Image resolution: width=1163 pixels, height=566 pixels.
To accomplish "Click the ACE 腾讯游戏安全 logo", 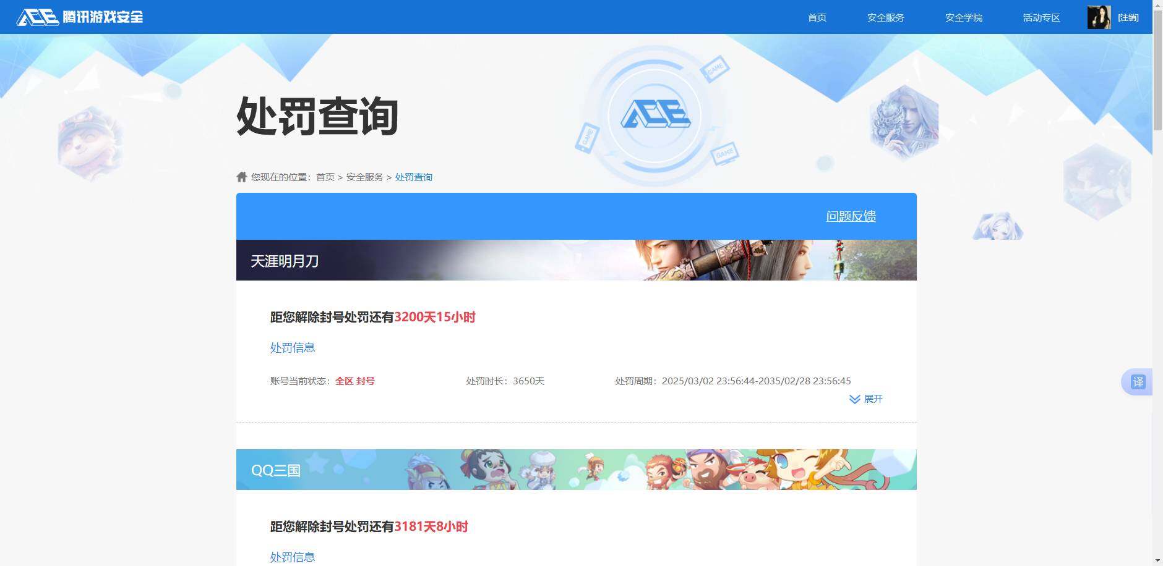I will coord(80,17).
